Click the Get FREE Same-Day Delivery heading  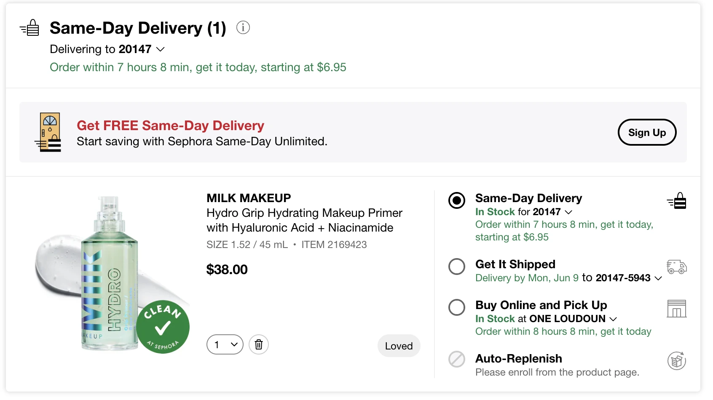coord(170,125)
